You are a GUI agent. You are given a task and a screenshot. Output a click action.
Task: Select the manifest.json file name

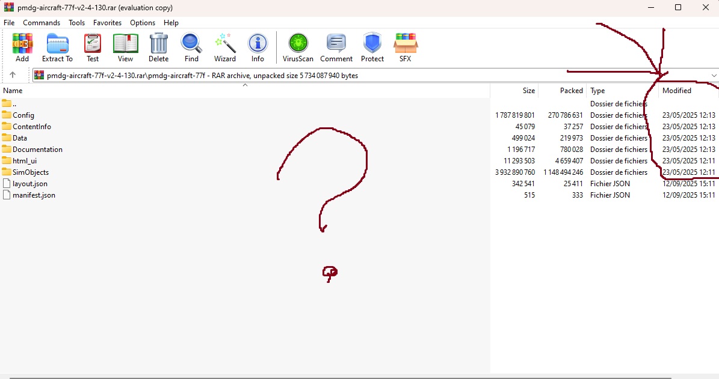coord(34,195)
